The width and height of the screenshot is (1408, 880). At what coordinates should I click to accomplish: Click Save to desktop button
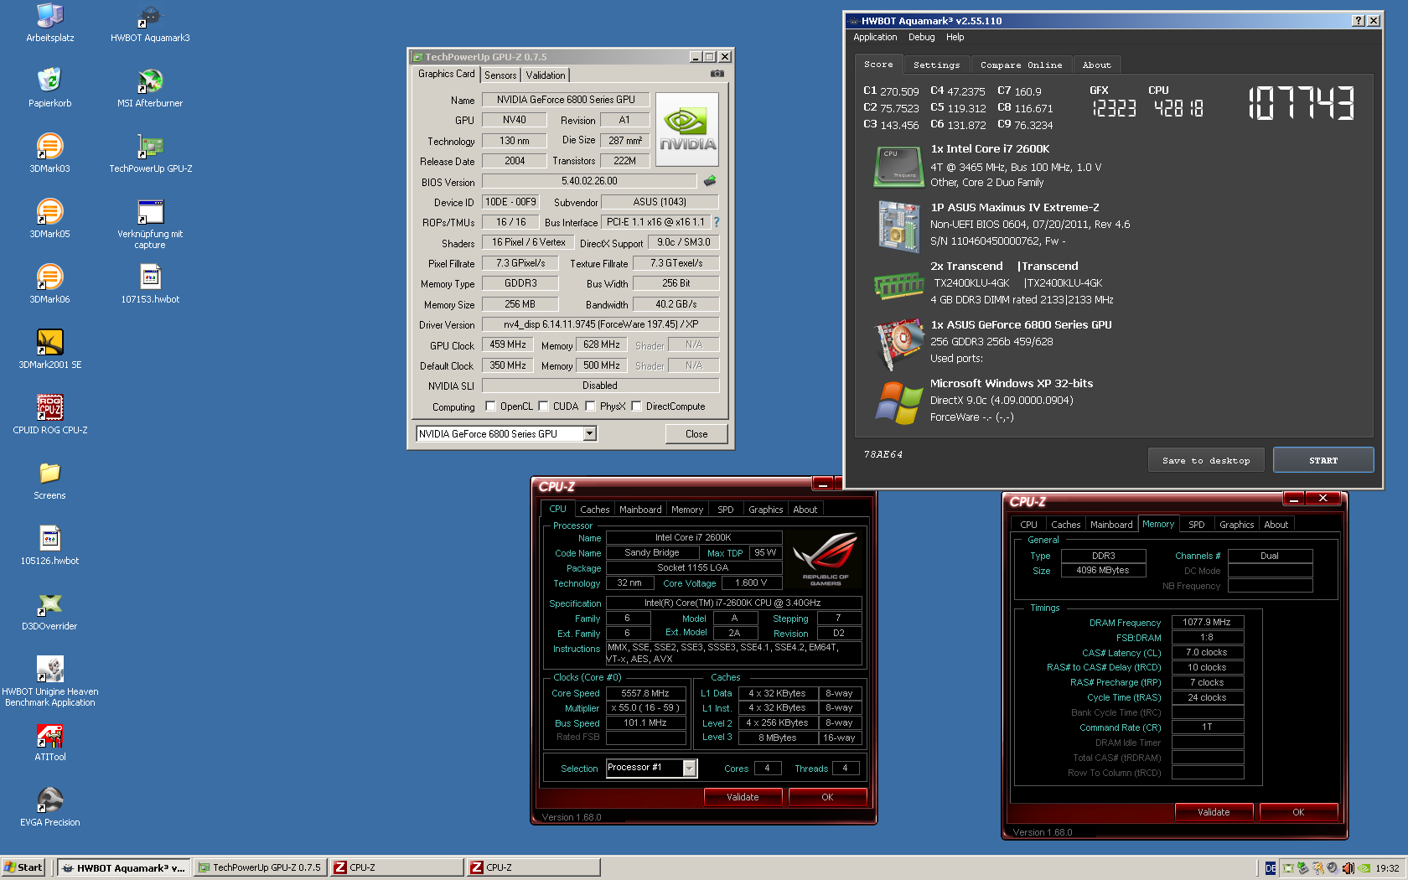[1206, 460]
